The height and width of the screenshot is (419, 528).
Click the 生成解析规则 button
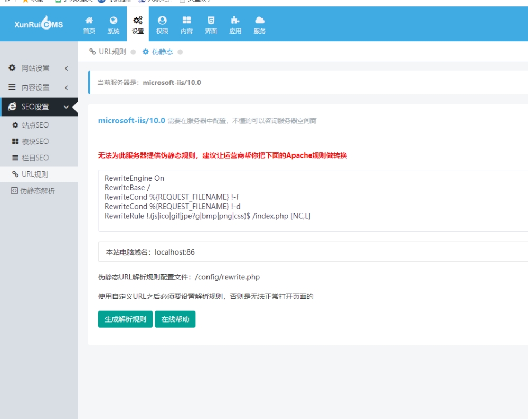tap(125, 319)
